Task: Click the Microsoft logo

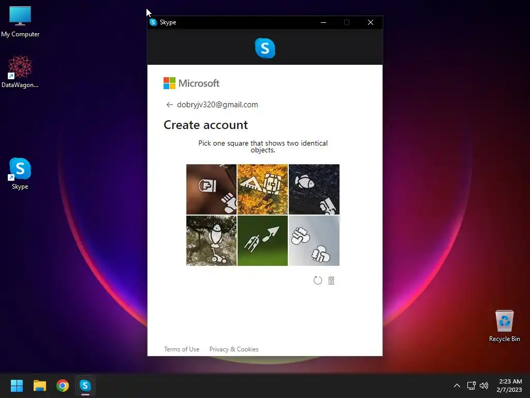Action: coord(192,83)
